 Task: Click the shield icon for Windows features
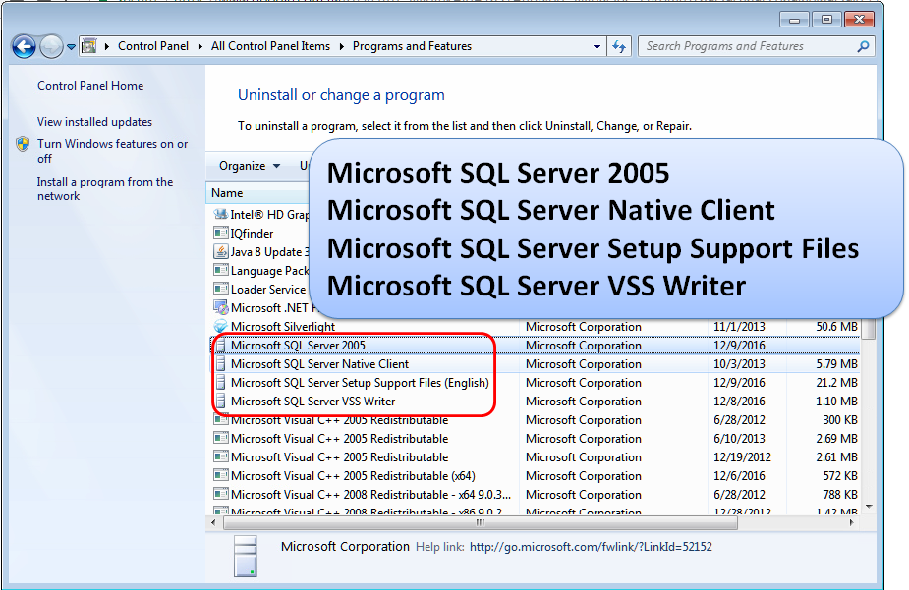[x=23, y=144]
